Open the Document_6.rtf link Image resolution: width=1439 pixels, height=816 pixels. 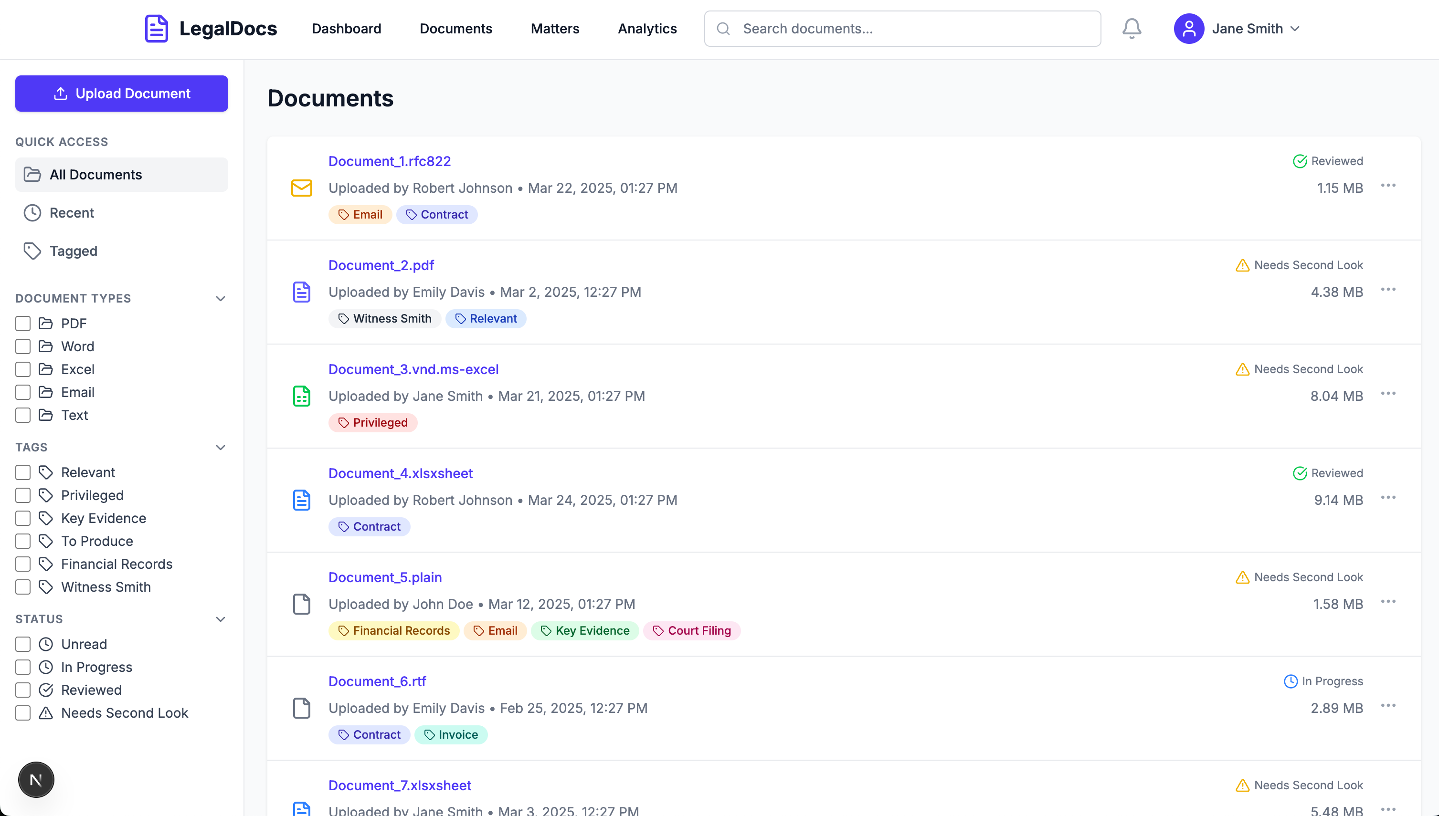[377, 681]
